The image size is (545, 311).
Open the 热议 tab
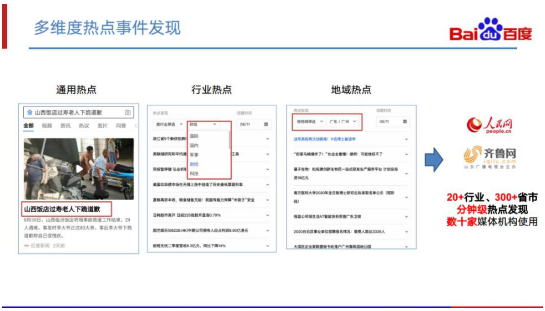[84, 126]
